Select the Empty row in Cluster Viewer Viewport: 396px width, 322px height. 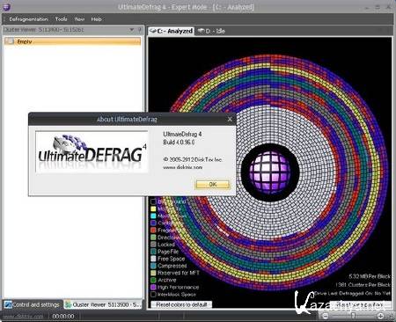(x=72, y=41)
